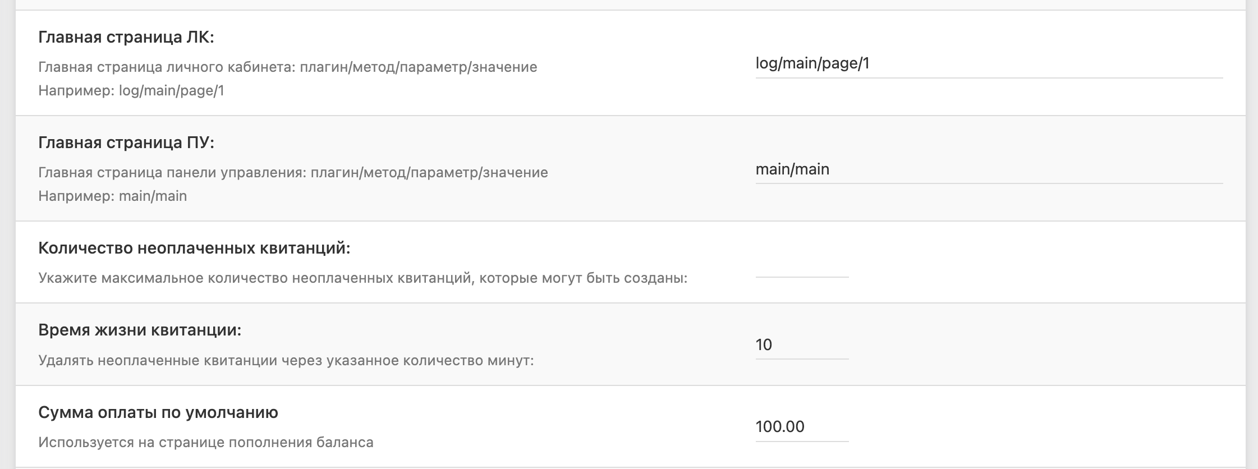Click the log/main/page/1 input field
1258x469 pixels.
989,63
